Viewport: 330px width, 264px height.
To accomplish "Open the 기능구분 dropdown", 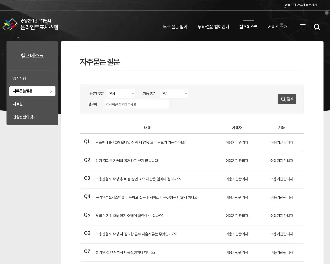I will point(174,94).
